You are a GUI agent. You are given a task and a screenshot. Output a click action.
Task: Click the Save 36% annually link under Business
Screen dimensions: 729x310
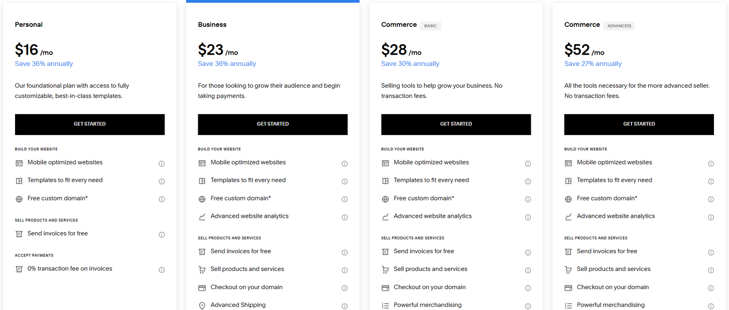pyautogui.click(x=227, y=64)
